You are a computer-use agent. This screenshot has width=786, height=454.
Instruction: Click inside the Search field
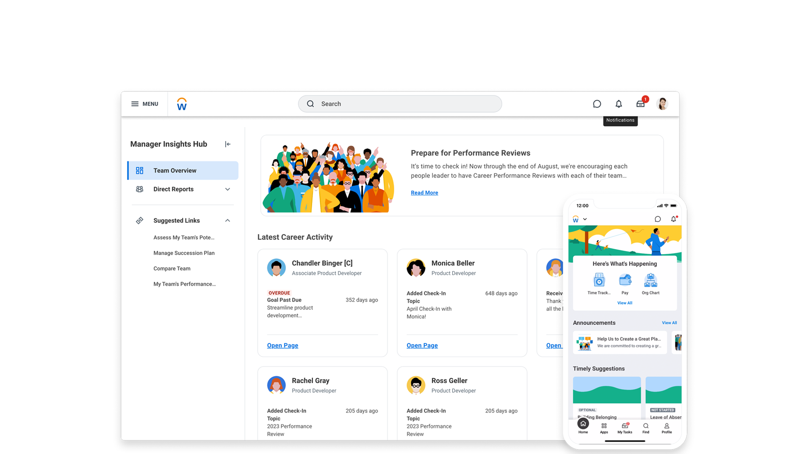pos(399,104)
